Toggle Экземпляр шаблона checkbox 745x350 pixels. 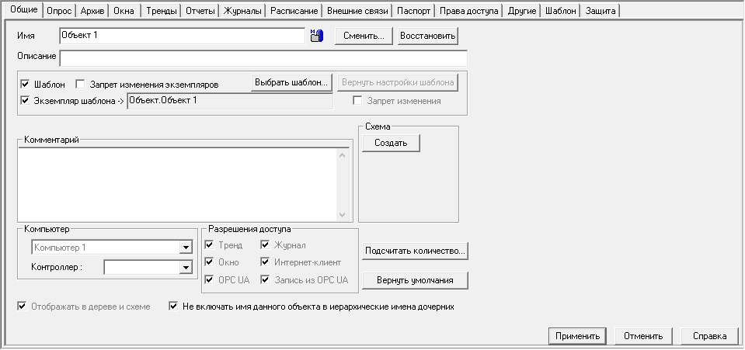(x=25, y=101)
